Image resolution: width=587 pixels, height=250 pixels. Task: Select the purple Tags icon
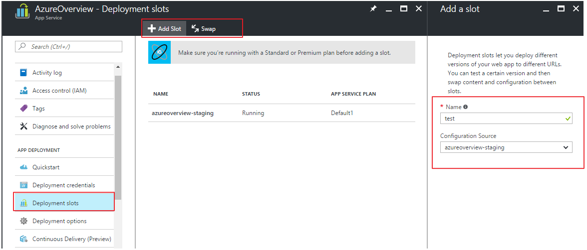tap(23, 109)
